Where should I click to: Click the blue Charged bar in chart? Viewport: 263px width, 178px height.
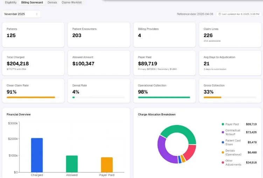click(37, 155)
